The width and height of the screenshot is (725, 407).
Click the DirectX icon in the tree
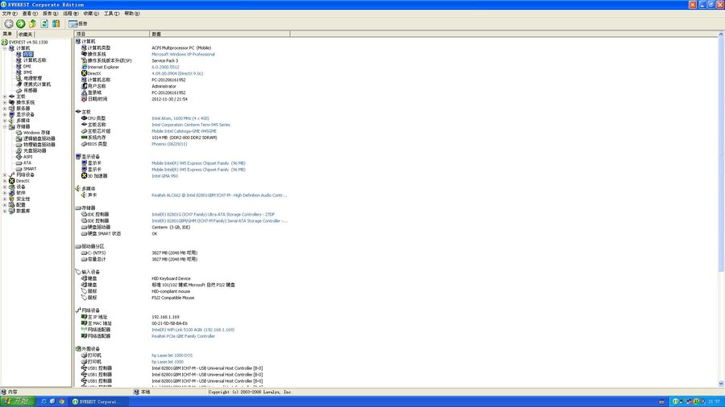coord(11,181)
